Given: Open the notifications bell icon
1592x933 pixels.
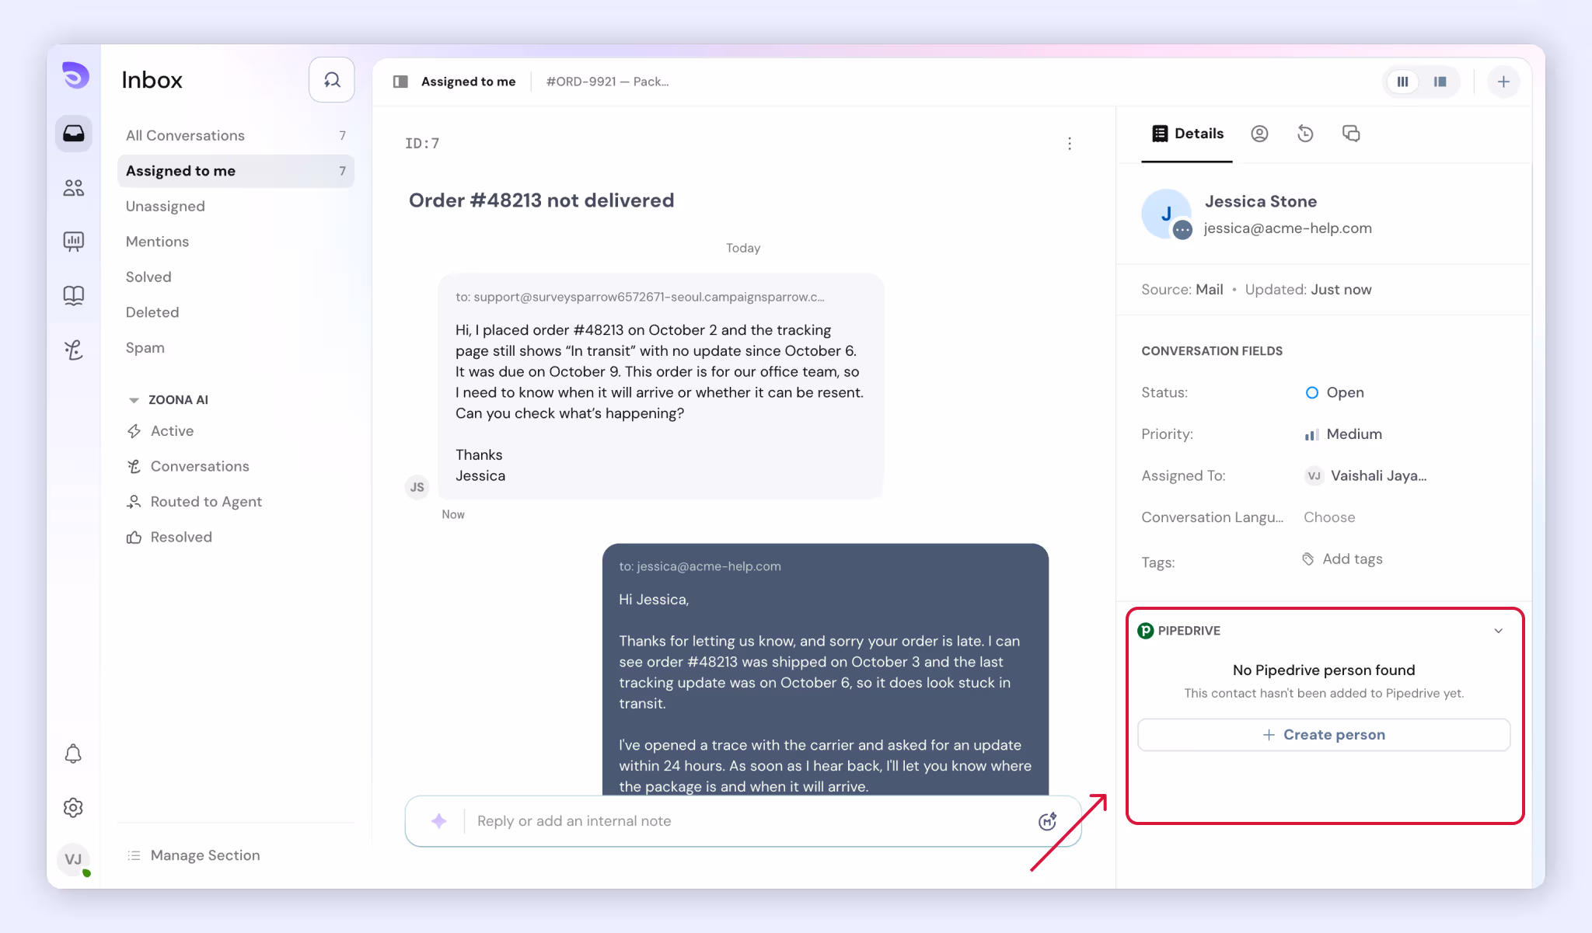Looking at the screenshot, I should click(x=73, y=754).
